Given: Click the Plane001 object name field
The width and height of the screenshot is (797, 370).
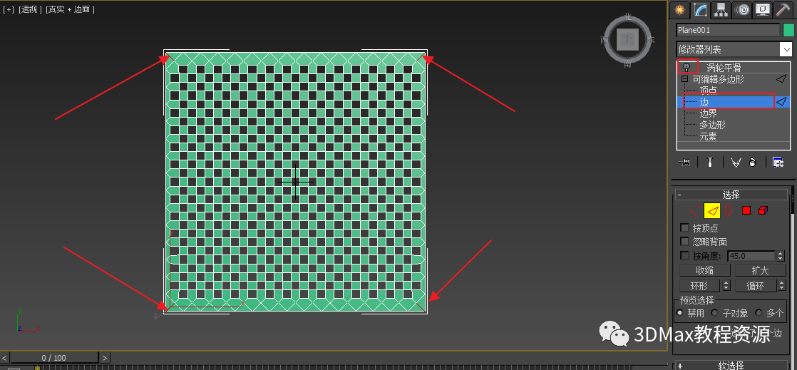Looking at the screenshot, I should tap(728, 30).
